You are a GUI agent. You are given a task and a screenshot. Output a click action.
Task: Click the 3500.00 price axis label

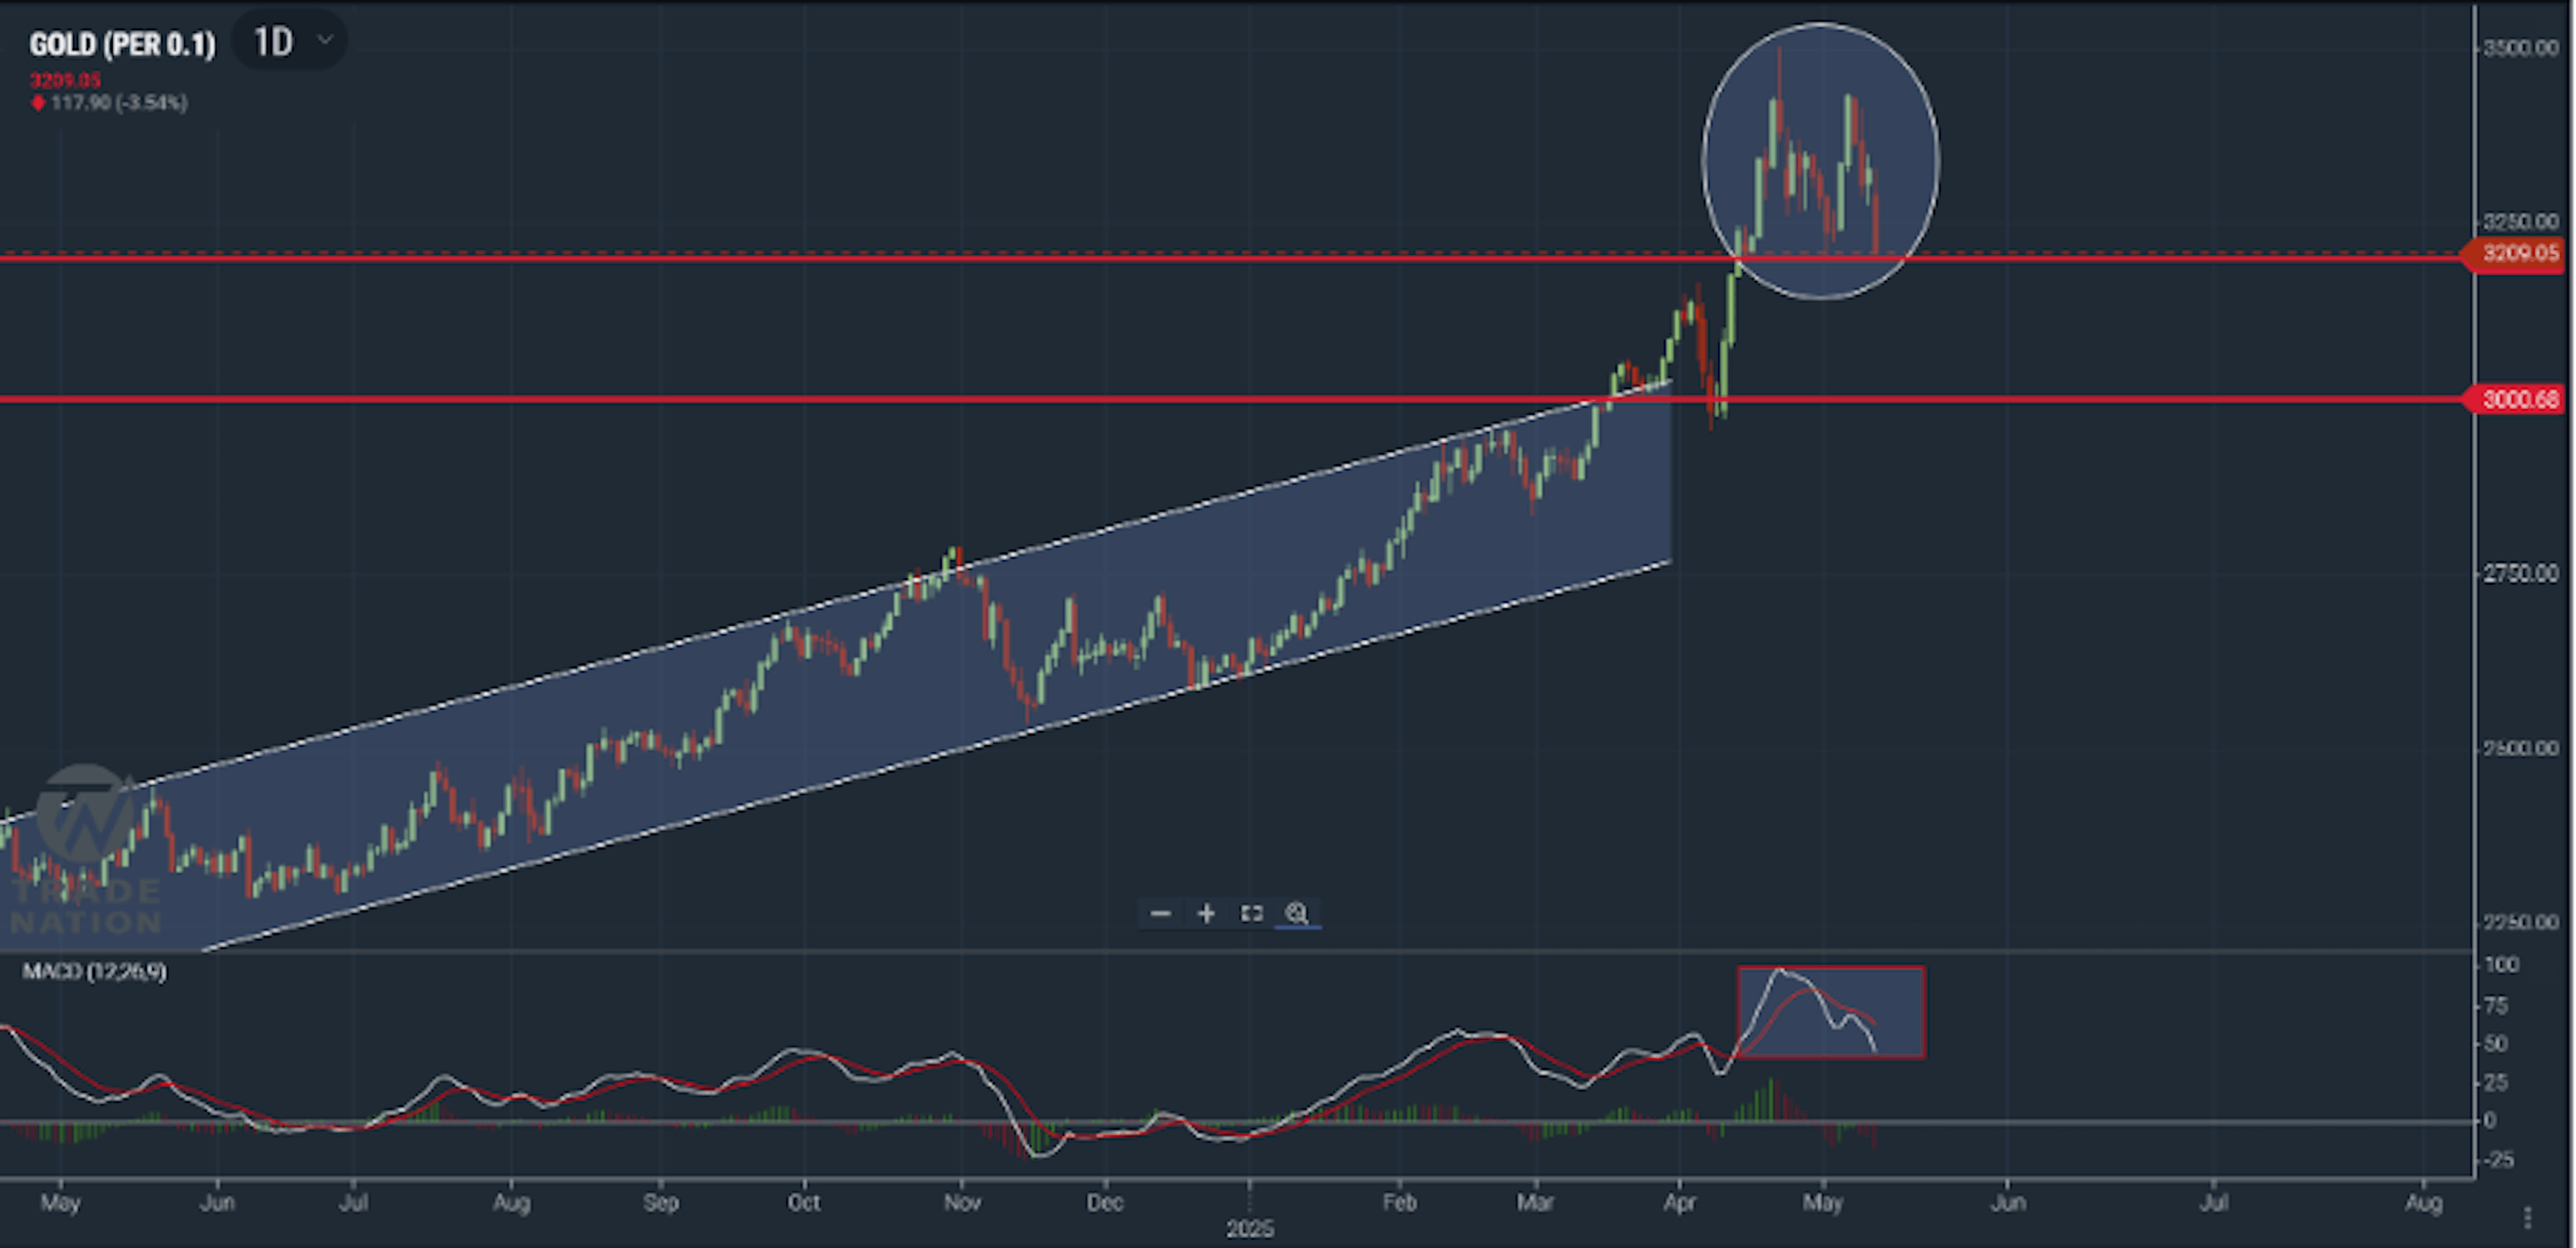[2521, 49]
